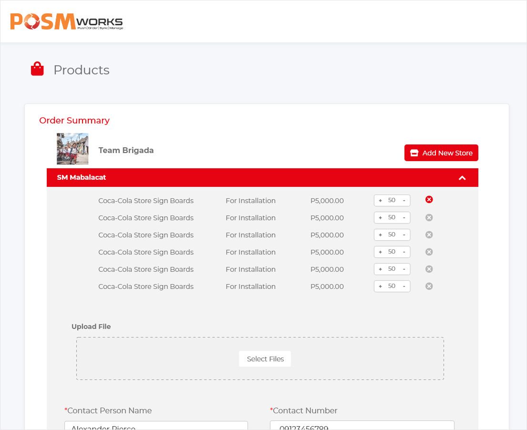This screenshot has height=430, width=527.
Task: Decrease quantity with minus in fifth item row
Action: pos(404,269)
